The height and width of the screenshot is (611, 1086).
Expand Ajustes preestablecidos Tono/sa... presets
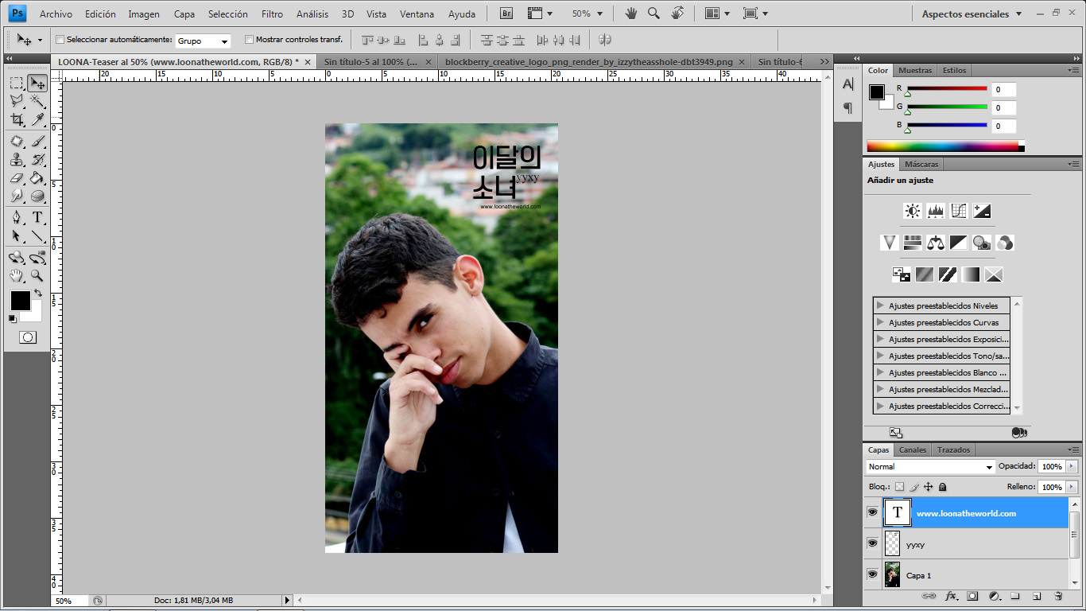tap(880, 356)
